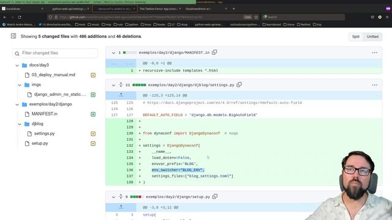392x220 pixels.
Task: Click 'recursive-include templates *.html' line
Action: (x=180, y=71)
